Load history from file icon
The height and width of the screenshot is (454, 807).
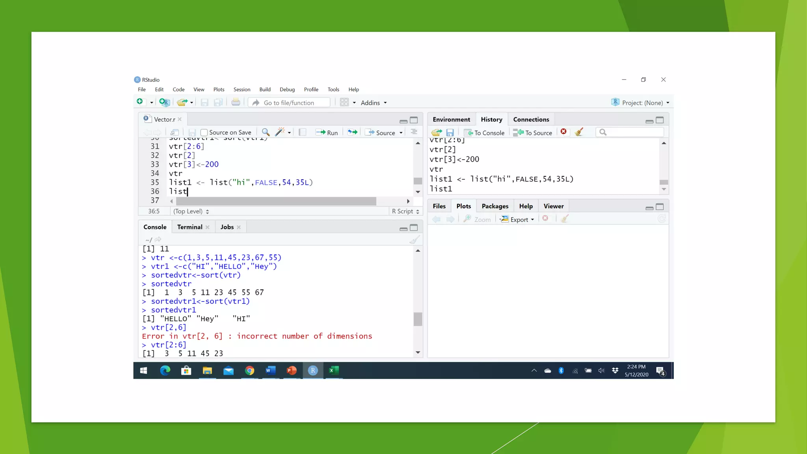pos(437,132)
